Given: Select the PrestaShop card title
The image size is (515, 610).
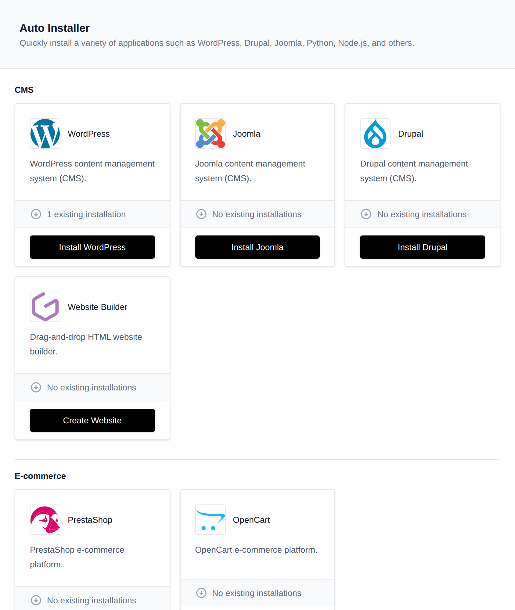Looking at the screenshot, I should pyautogui.click(x=90, y=520).
